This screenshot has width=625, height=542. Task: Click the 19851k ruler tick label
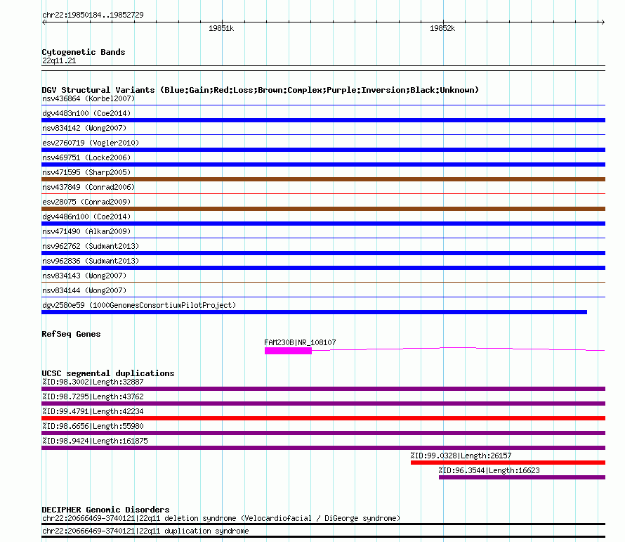[221, 28]
